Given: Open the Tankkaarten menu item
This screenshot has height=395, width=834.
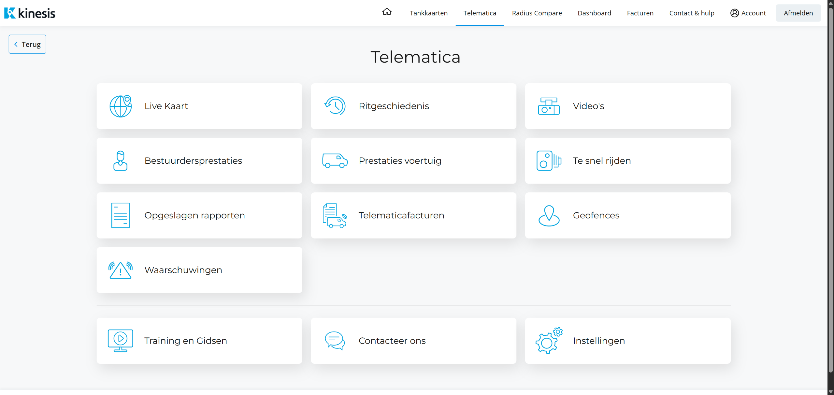Looking at the screenshot, I should [x=429, y=13].
